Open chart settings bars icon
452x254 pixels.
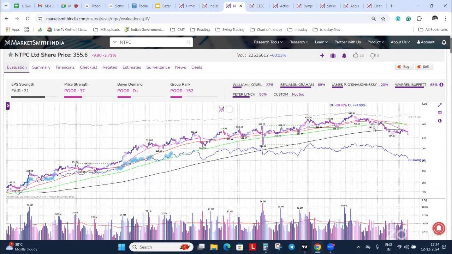tap(440, 113)
